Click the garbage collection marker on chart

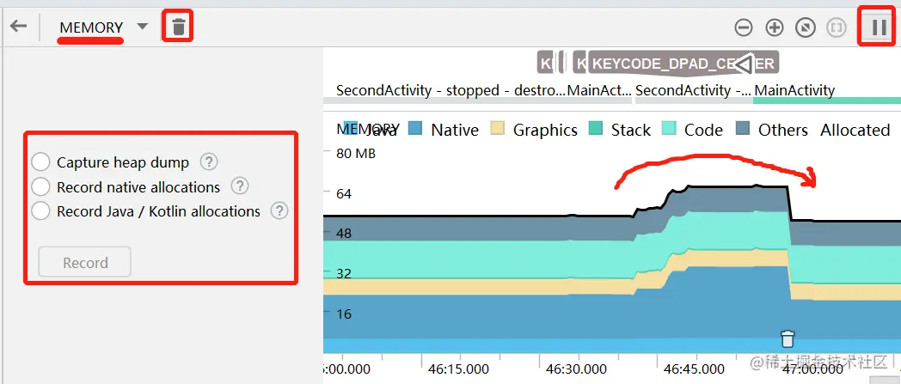788,338
